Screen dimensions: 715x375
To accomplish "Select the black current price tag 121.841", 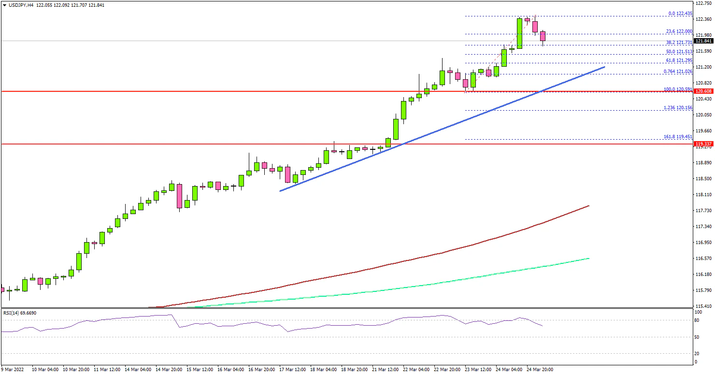I will [704, 41].
